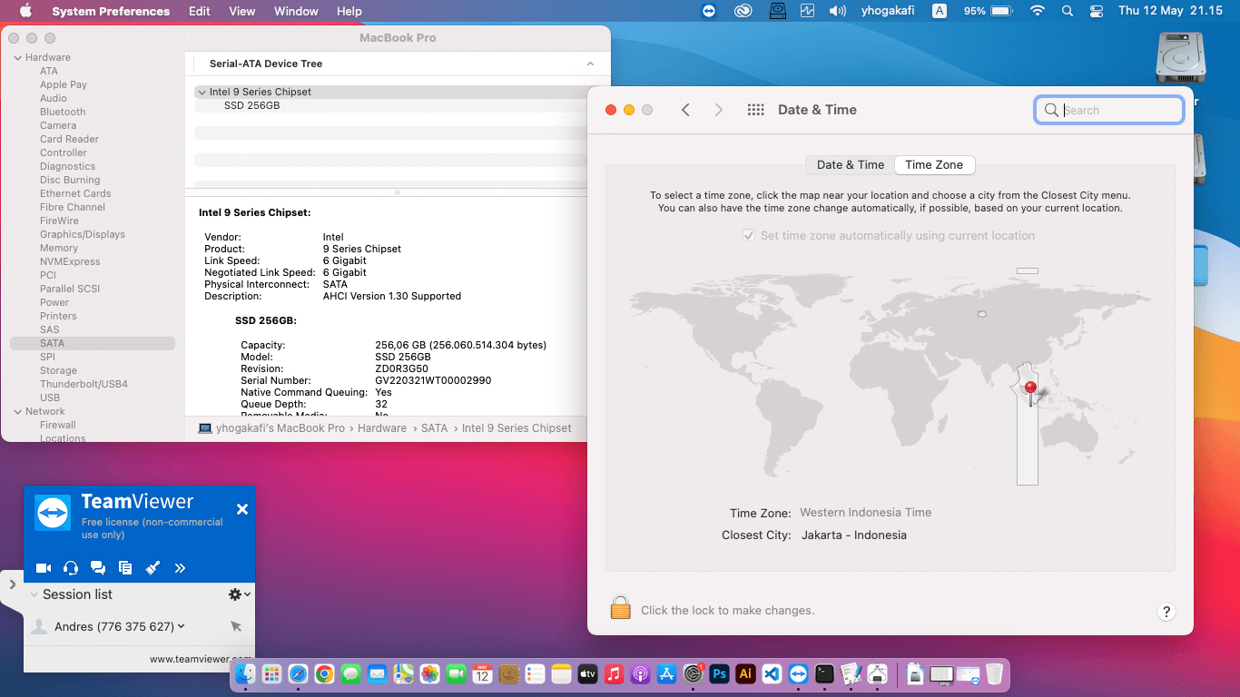Viewport: 1240px width, 697px height.
Task: Open the TeamViewer file box icon
Action: (x=125, y=568)
